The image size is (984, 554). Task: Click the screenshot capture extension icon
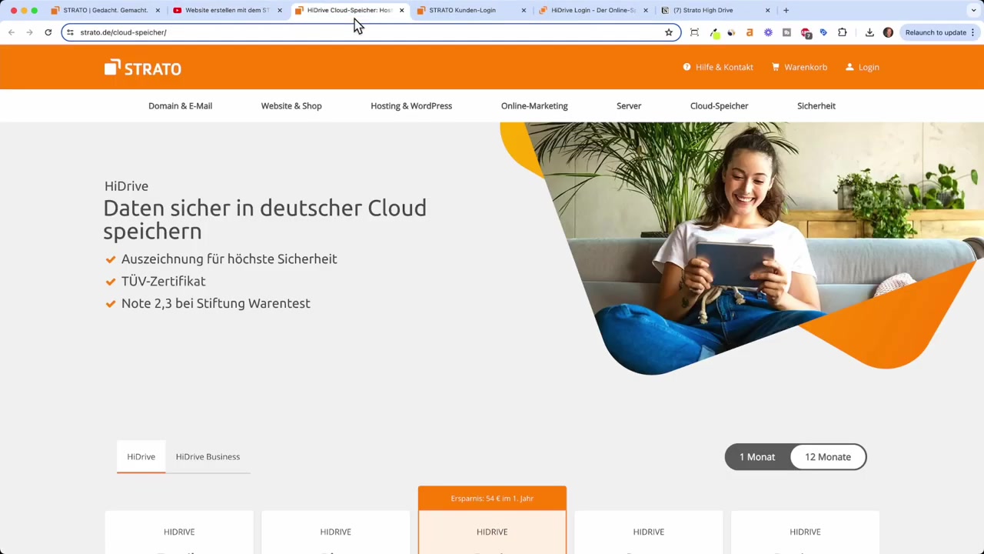pyautogui.click(x=694, y=32)
